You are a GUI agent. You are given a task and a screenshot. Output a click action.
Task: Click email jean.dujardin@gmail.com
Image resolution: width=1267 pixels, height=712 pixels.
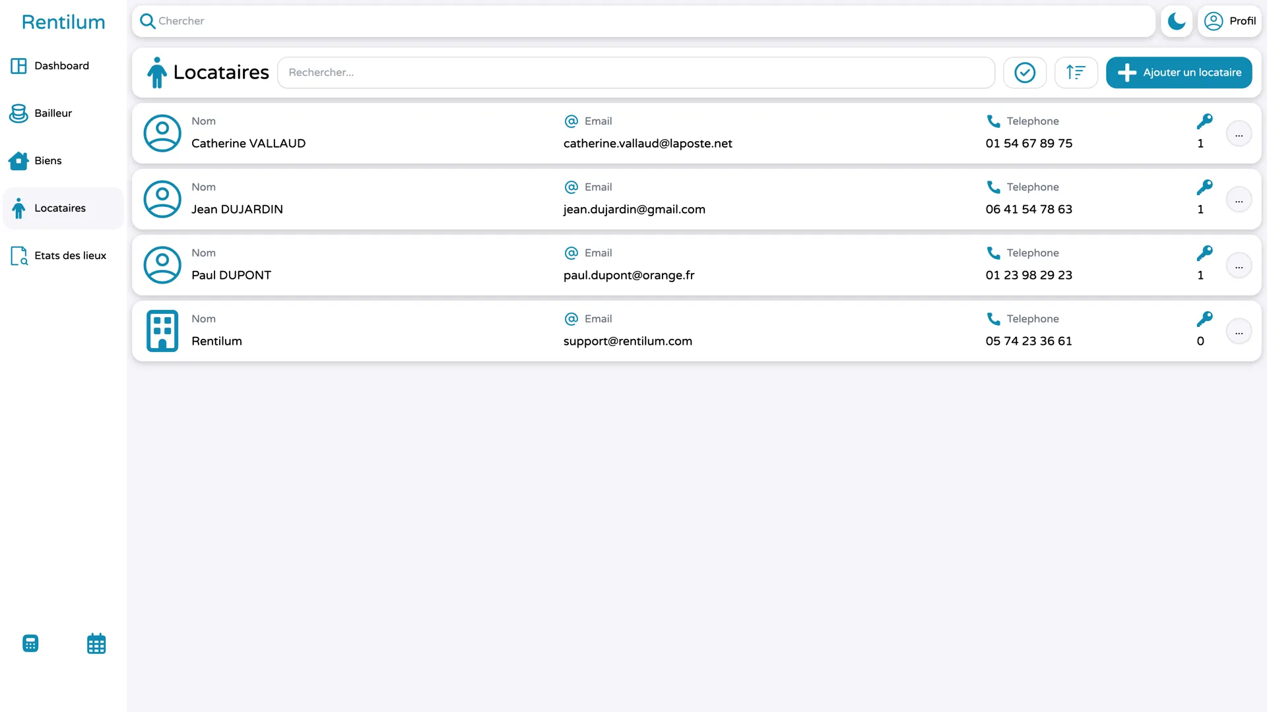click(634, 210)
